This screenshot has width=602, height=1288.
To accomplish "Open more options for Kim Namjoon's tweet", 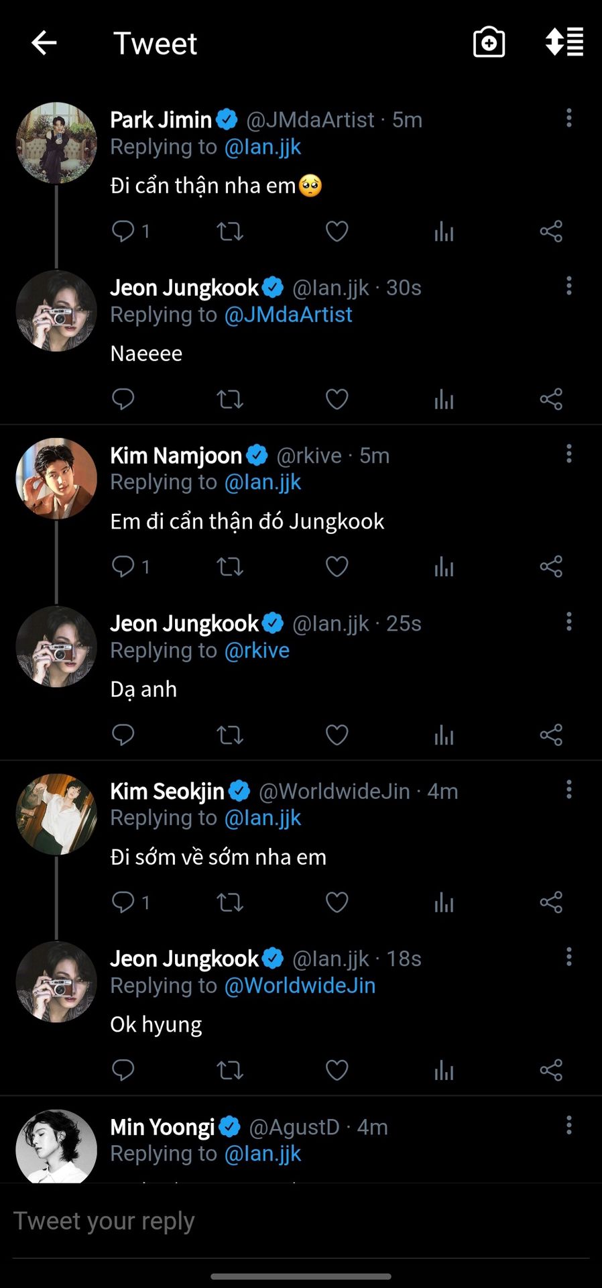I will (x=569, y=453).
